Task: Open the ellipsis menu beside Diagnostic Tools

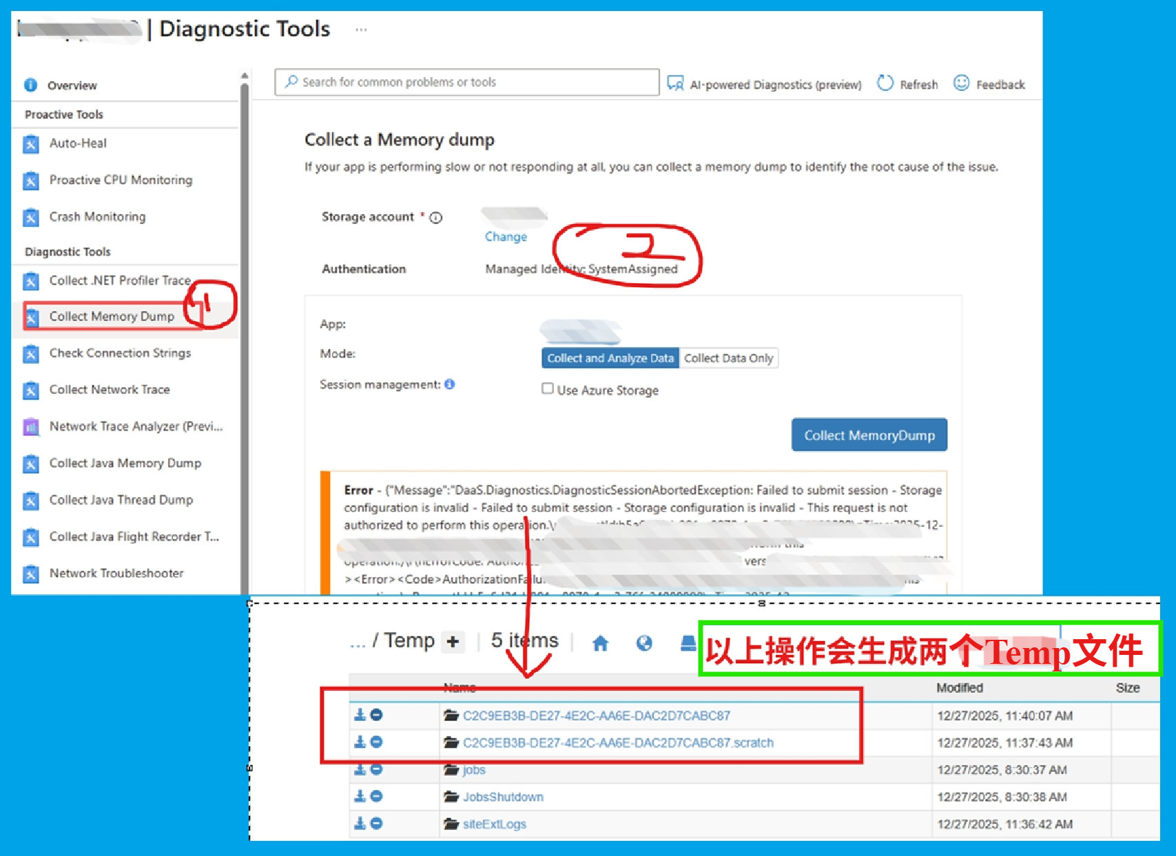Action: click(x=361, y=29)
